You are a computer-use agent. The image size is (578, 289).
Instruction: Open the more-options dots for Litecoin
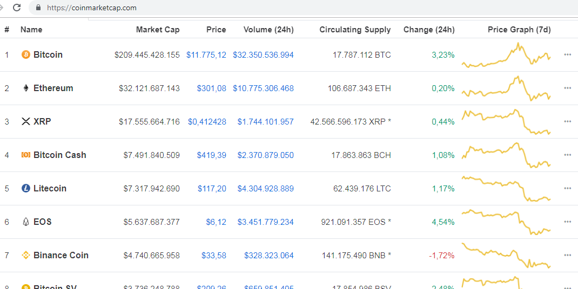click(567, 189)
